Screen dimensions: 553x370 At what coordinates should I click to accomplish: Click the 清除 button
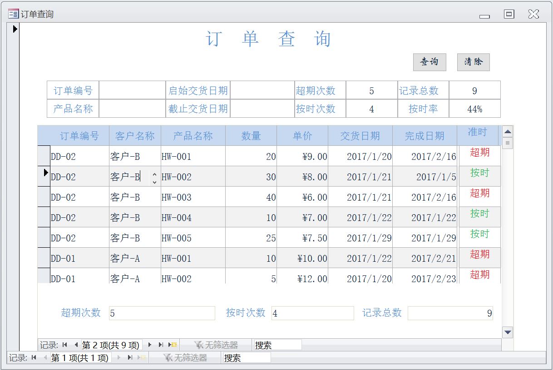(473, 62)
